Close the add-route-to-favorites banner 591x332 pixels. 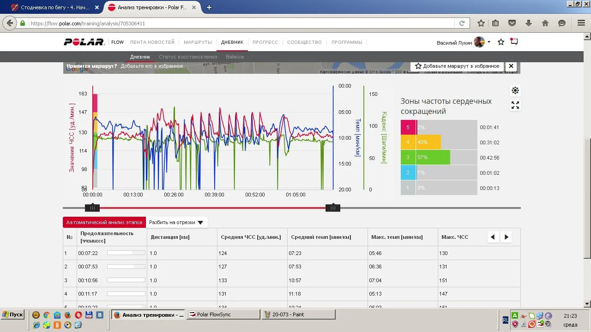pos(511,66)
